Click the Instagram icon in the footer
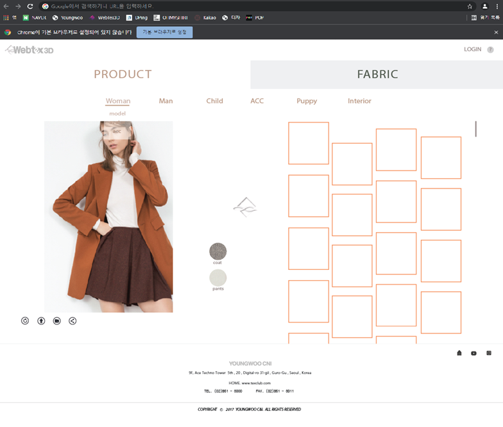Image resolution: width=503 pixels, height=427 pixels. click(x=489, y=353)
